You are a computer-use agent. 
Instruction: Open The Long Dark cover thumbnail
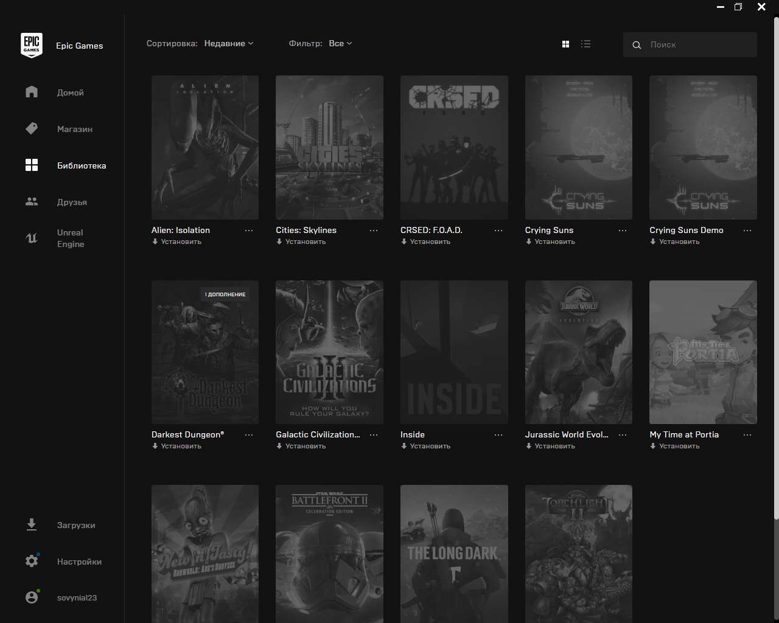454,554
